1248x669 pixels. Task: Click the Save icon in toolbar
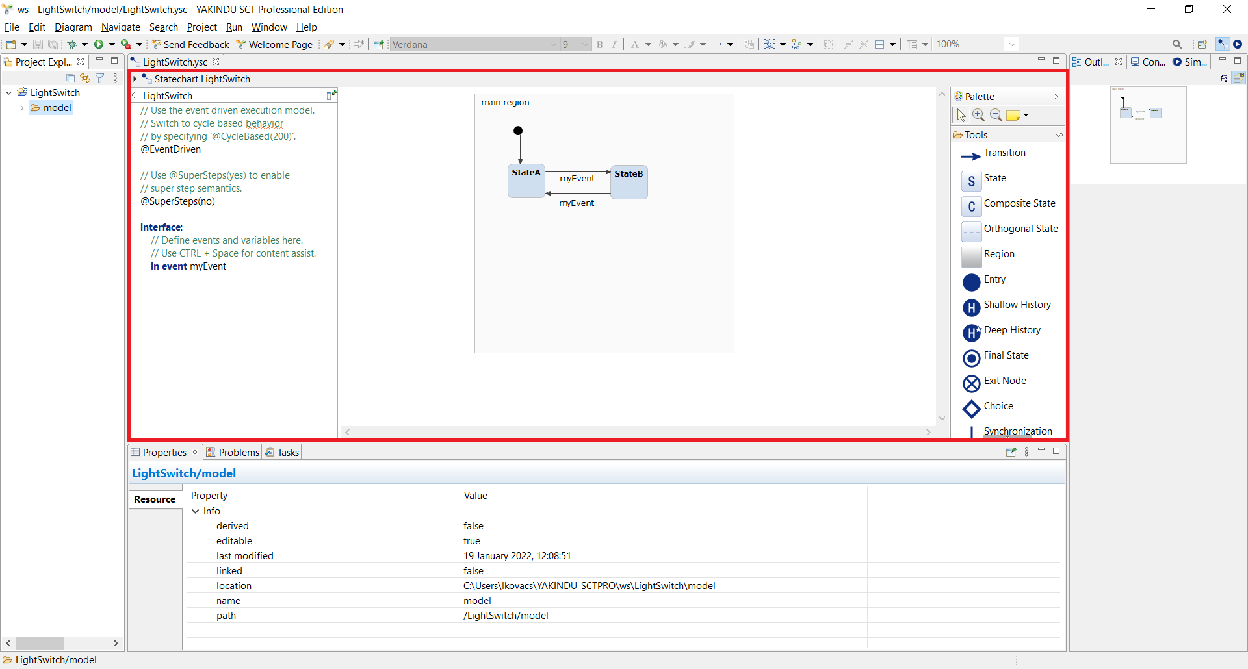tap(38, 44)
